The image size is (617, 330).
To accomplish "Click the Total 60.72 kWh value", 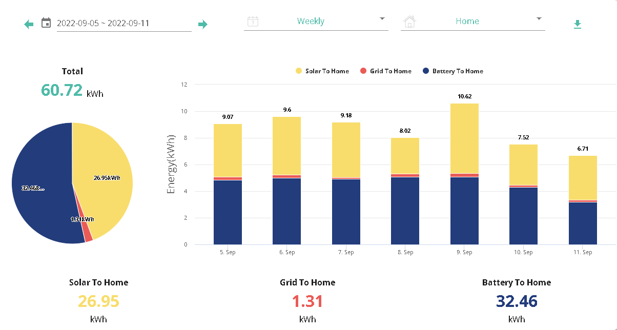I will tap(72, 90).
